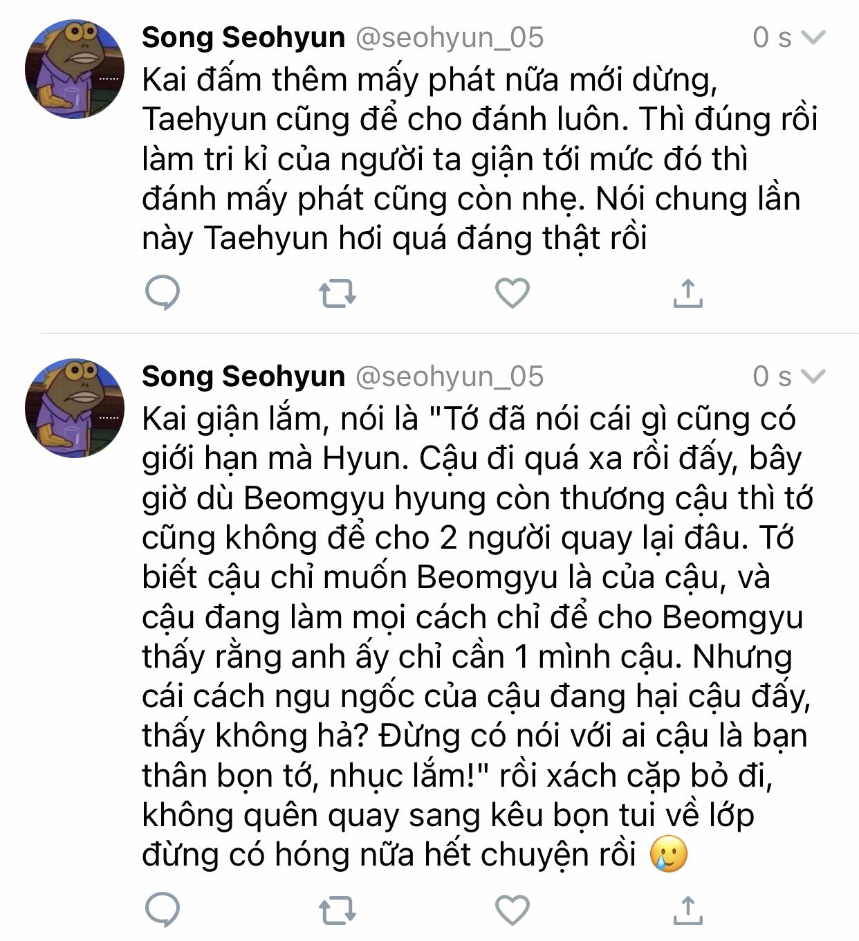Open options chevron on first tweet
Image resolution: width=859 pixels, height=941 pixels.
coord(813,37)
